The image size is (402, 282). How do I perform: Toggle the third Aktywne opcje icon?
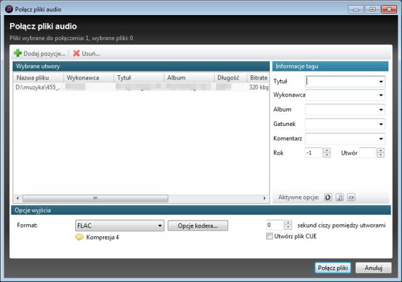pyautogui.click(x=351, y=197)
